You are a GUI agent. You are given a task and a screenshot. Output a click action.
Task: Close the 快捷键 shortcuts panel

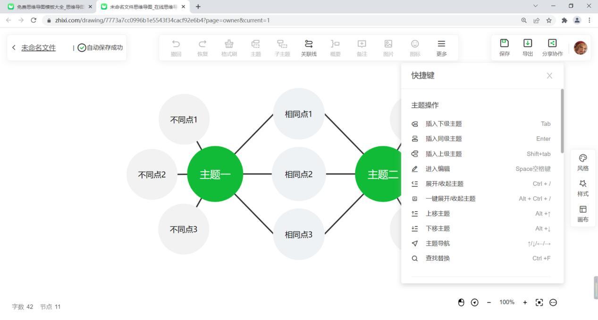pos(549,76)
